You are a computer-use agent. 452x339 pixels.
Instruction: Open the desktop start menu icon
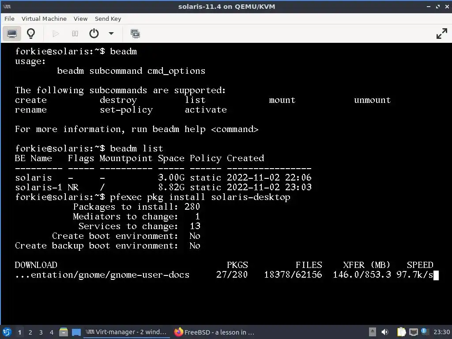point(7,332)
